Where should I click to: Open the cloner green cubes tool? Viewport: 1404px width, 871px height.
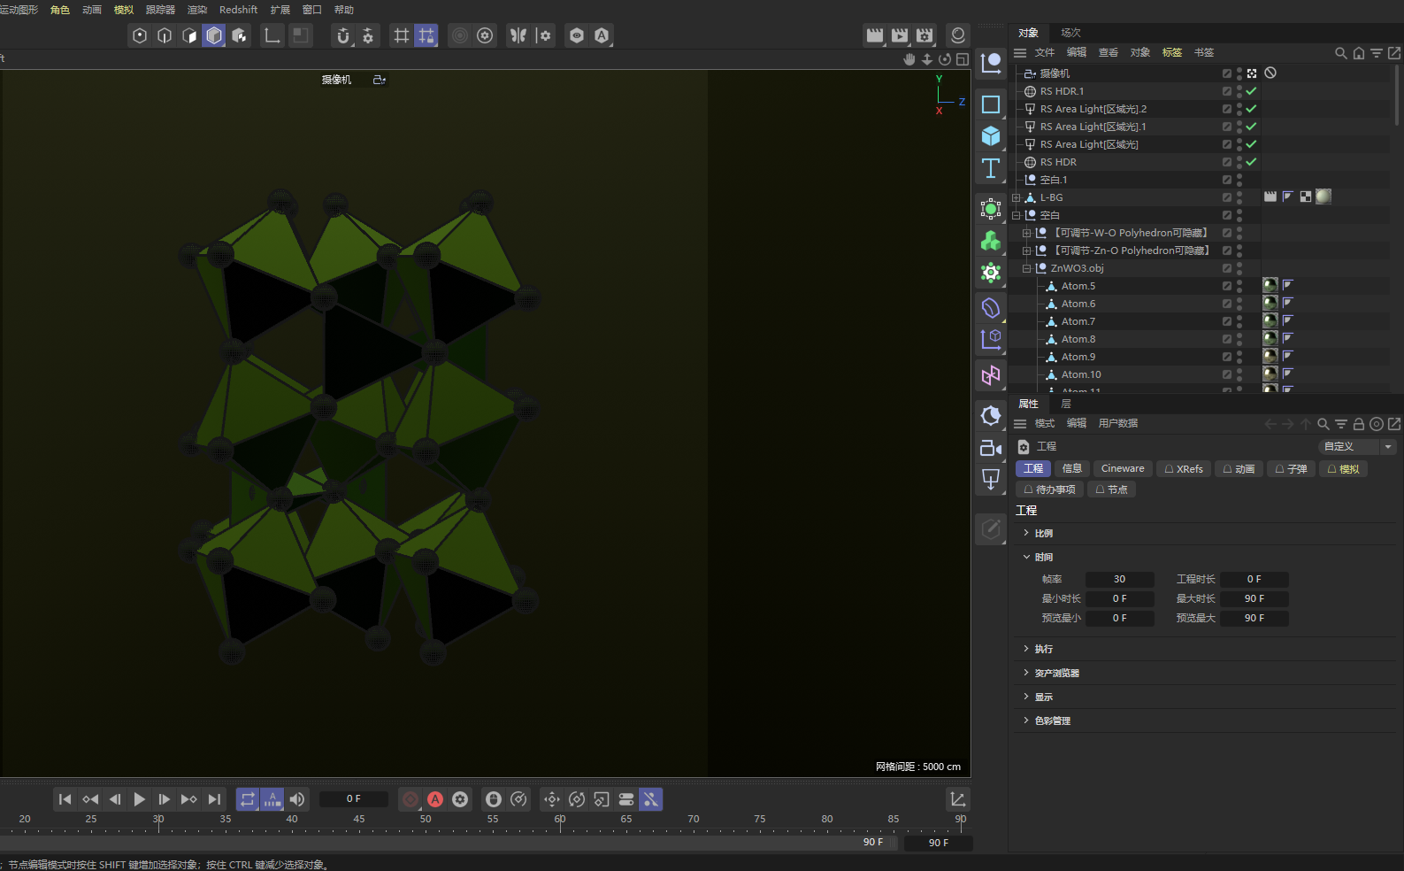pos(991,241)
